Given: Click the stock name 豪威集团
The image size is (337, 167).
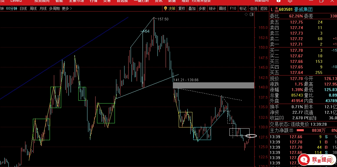Looking at the screenshot, I should point(303,9).
